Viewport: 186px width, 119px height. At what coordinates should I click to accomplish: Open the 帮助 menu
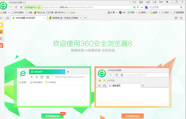(161, 2)
